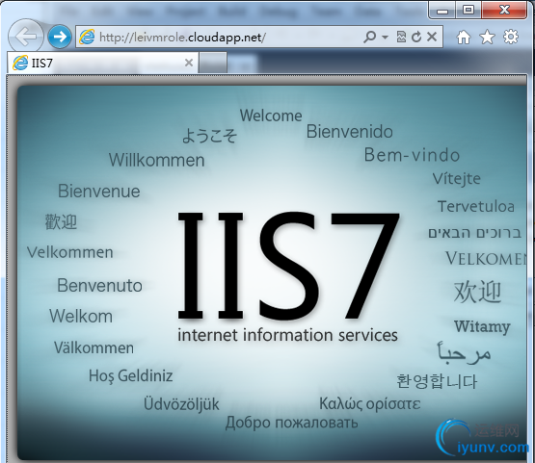
Task: Click the 'Tervetuloa' greeting
Action: click(x=476, y=206)
